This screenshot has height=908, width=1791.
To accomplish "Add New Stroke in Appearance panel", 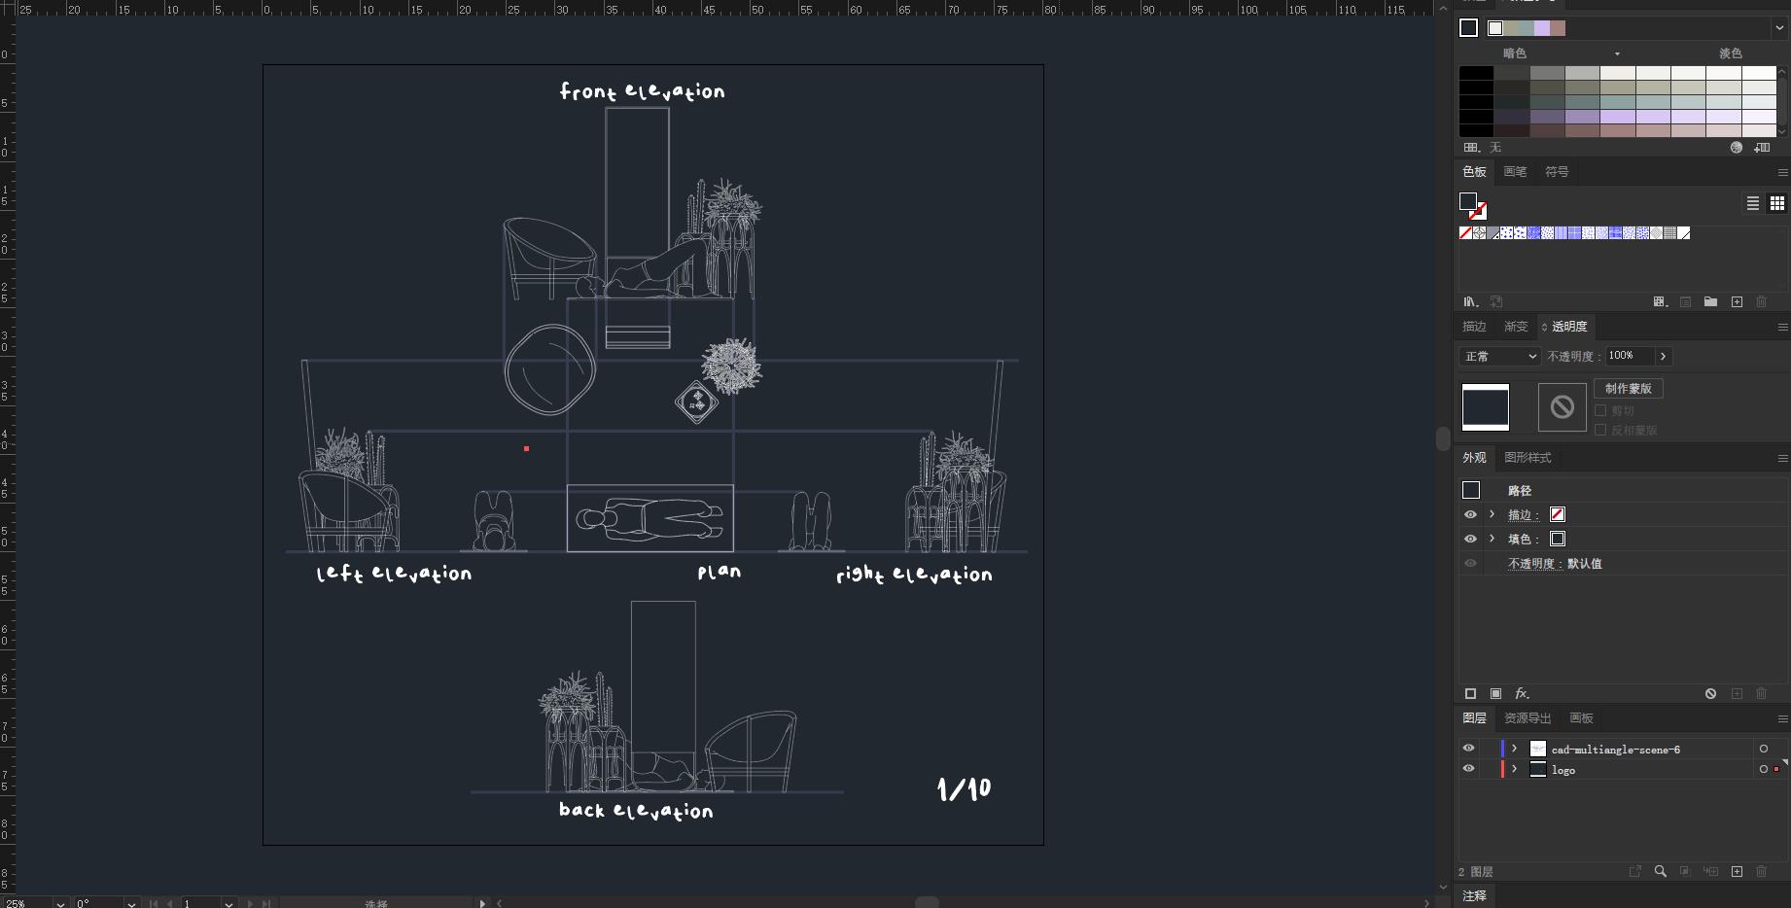I will [1470, 693].
